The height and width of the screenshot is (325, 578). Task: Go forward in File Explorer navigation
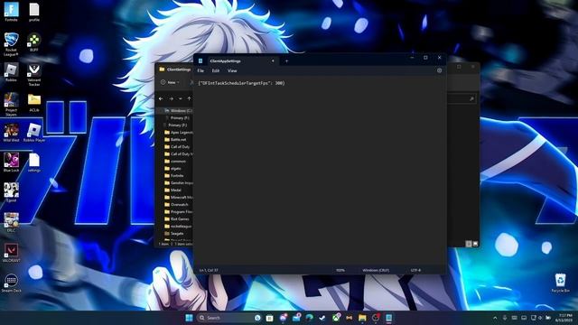[x=171, y=98]
